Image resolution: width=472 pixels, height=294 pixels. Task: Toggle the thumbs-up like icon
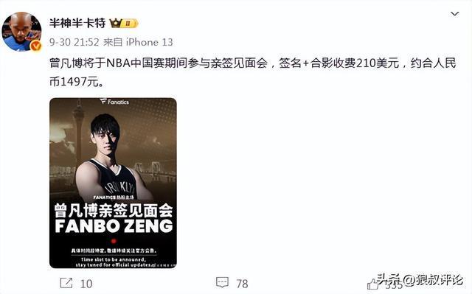click(372, 284)
